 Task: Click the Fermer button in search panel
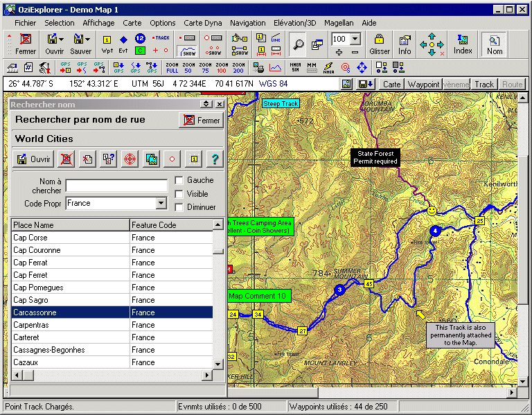(201, 120)
